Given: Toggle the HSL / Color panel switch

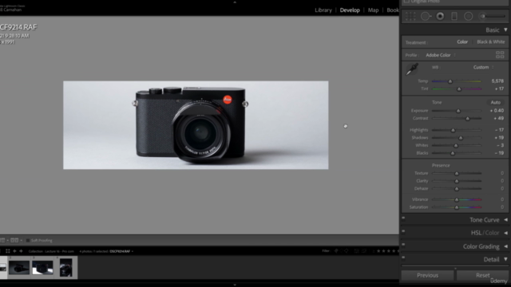Looking at the screenshot, I should 403,231.
